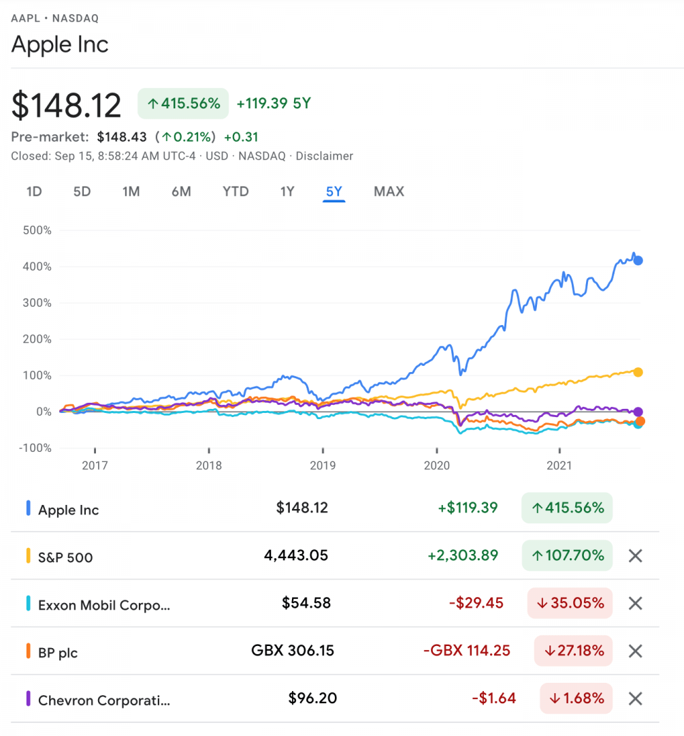Viewport: 684px width, 736px height.
Task: Click the -GBX 114.25 change value
Action: (x=467, y=651)
